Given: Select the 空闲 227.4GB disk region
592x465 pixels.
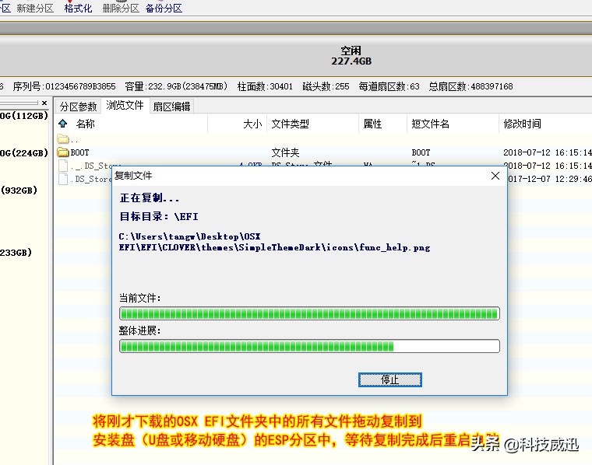Looking at the screenshot, I should tap(351, 56).
